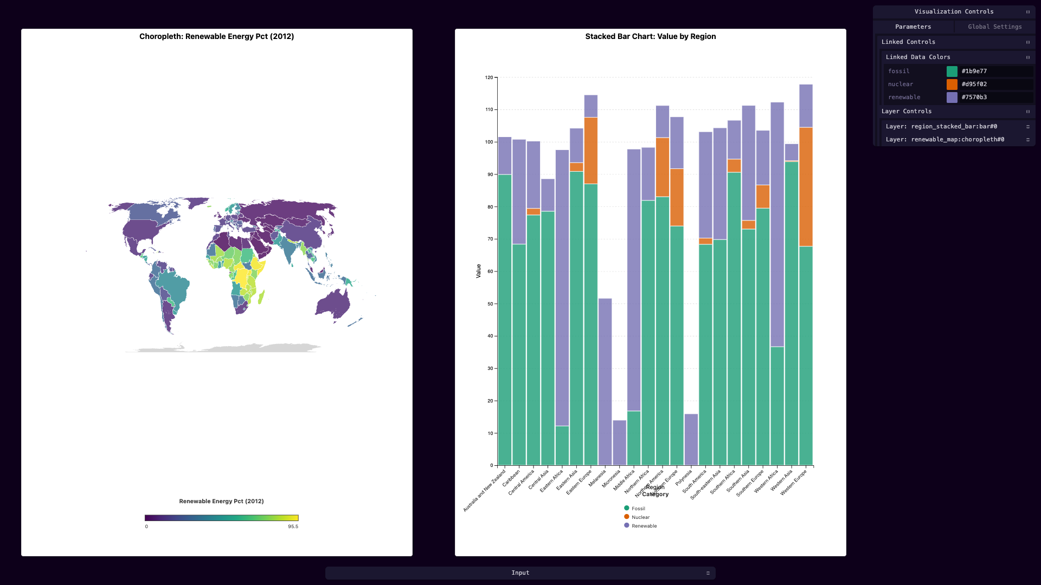Edit the renewable hex value #7570b3

[996, 97]
